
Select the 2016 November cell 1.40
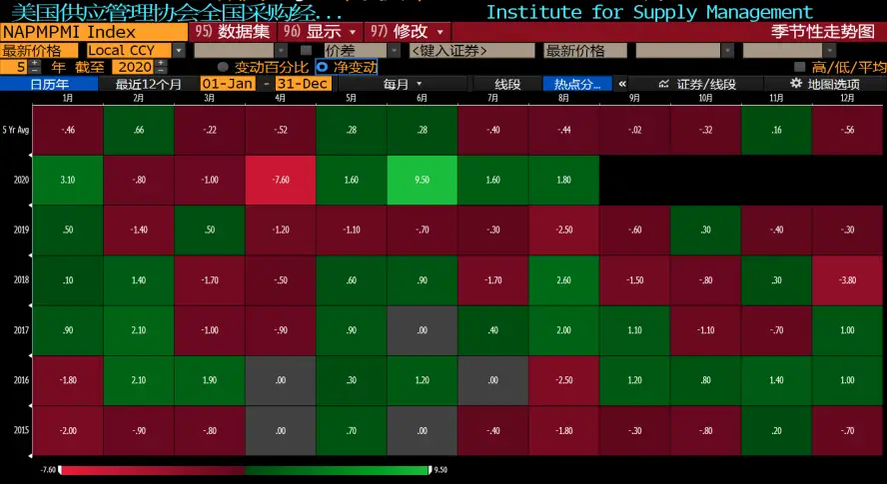[x=777, y=380]
